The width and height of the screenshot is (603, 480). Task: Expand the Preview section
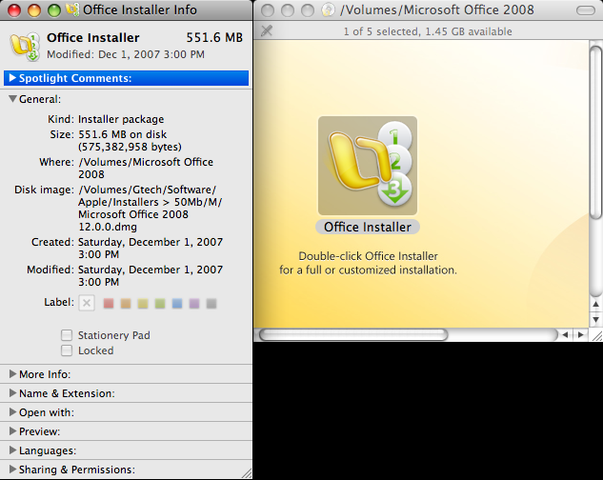(12, 431)
